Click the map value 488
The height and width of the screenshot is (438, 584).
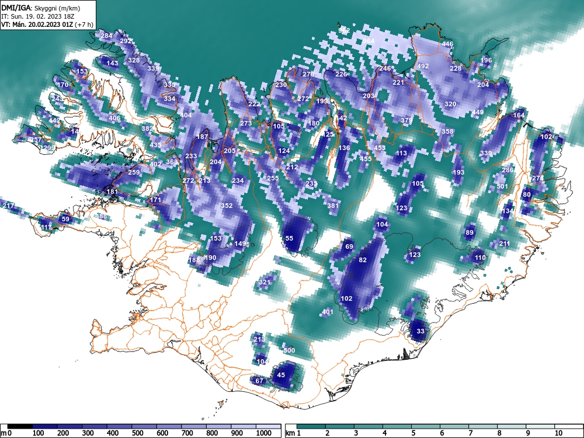tap(101, 216)
